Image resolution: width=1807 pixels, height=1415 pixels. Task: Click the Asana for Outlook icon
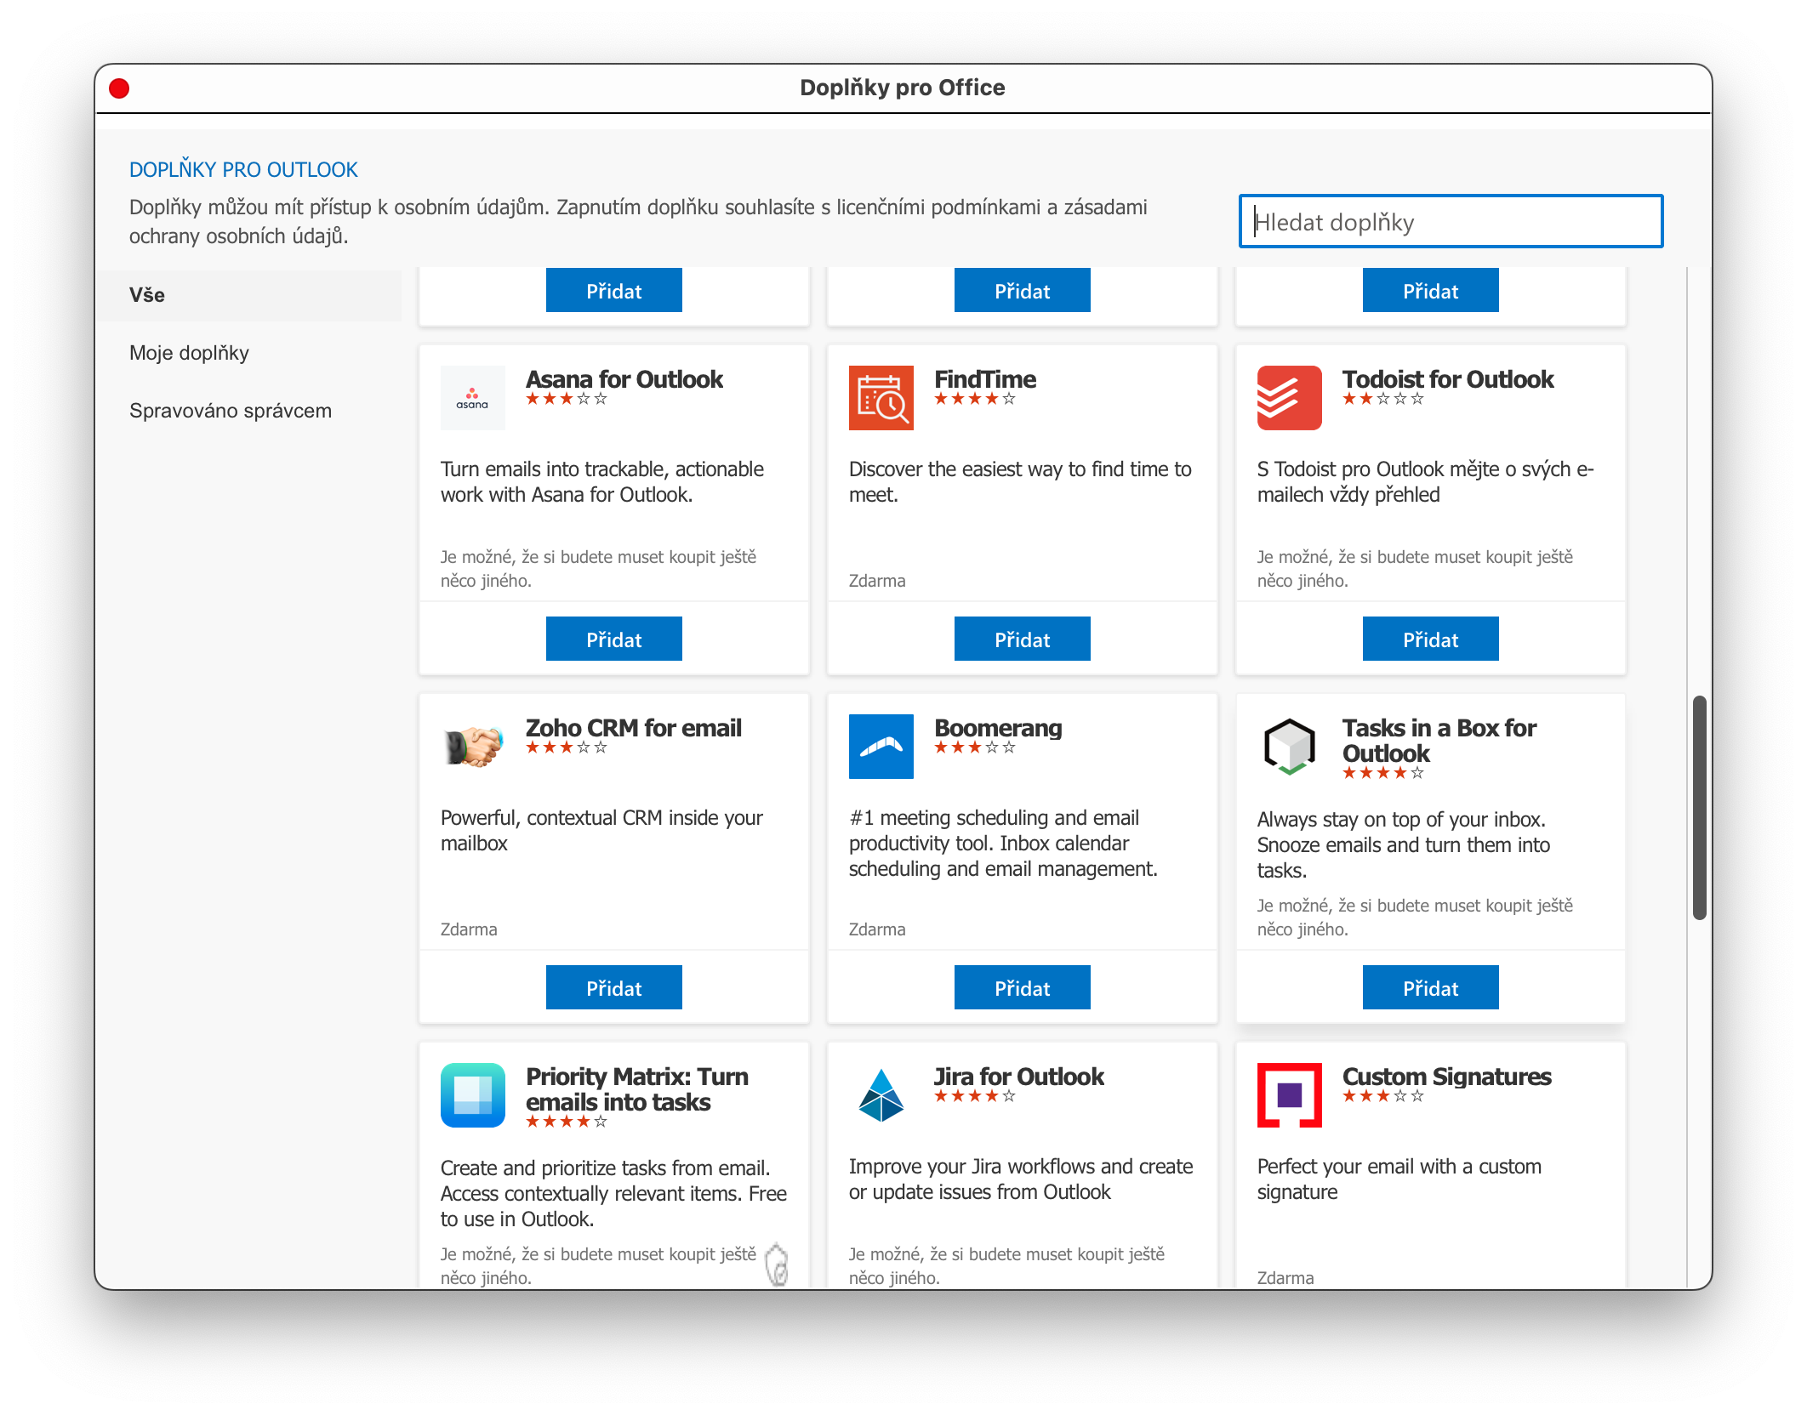pyautogui.click(x=472, y=398)
